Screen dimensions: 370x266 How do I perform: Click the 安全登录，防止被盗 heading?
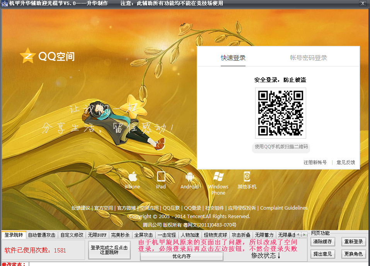click(x=280, y=80)
